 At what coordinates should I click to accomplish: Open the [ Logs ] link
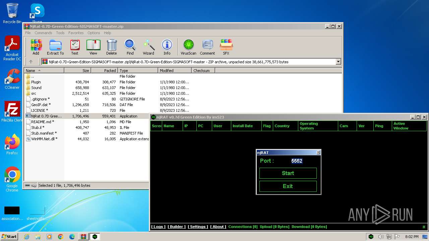click(158, 227)
